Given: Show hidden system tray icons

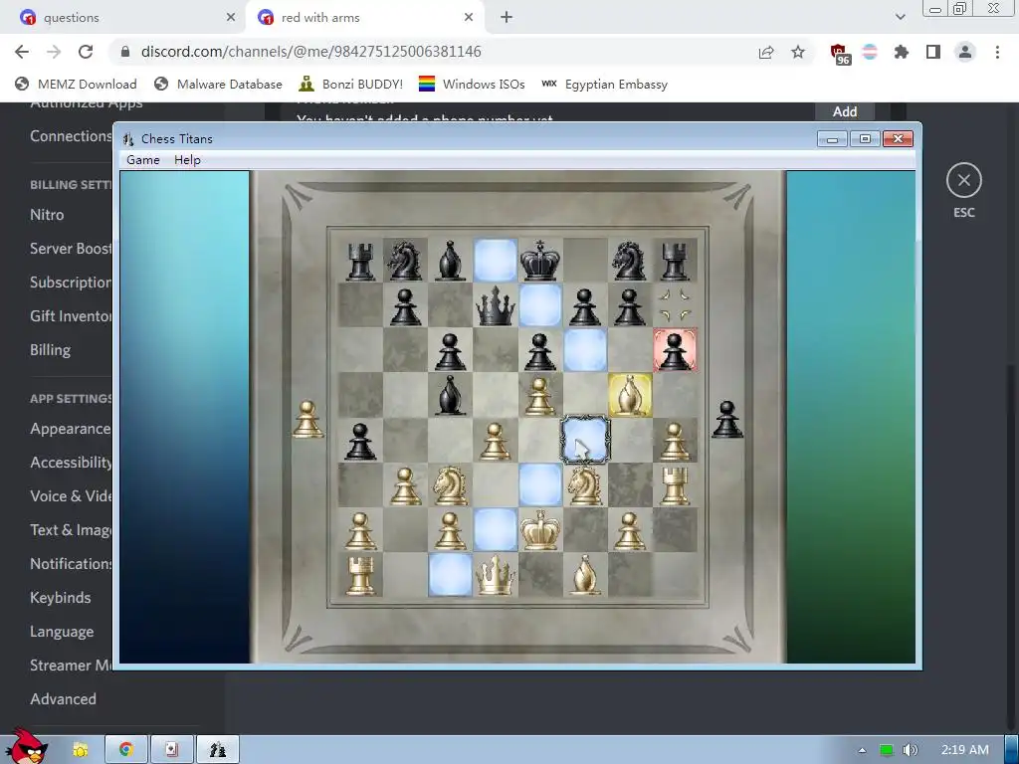Looking at the screenshot, I should pos(862,750).
